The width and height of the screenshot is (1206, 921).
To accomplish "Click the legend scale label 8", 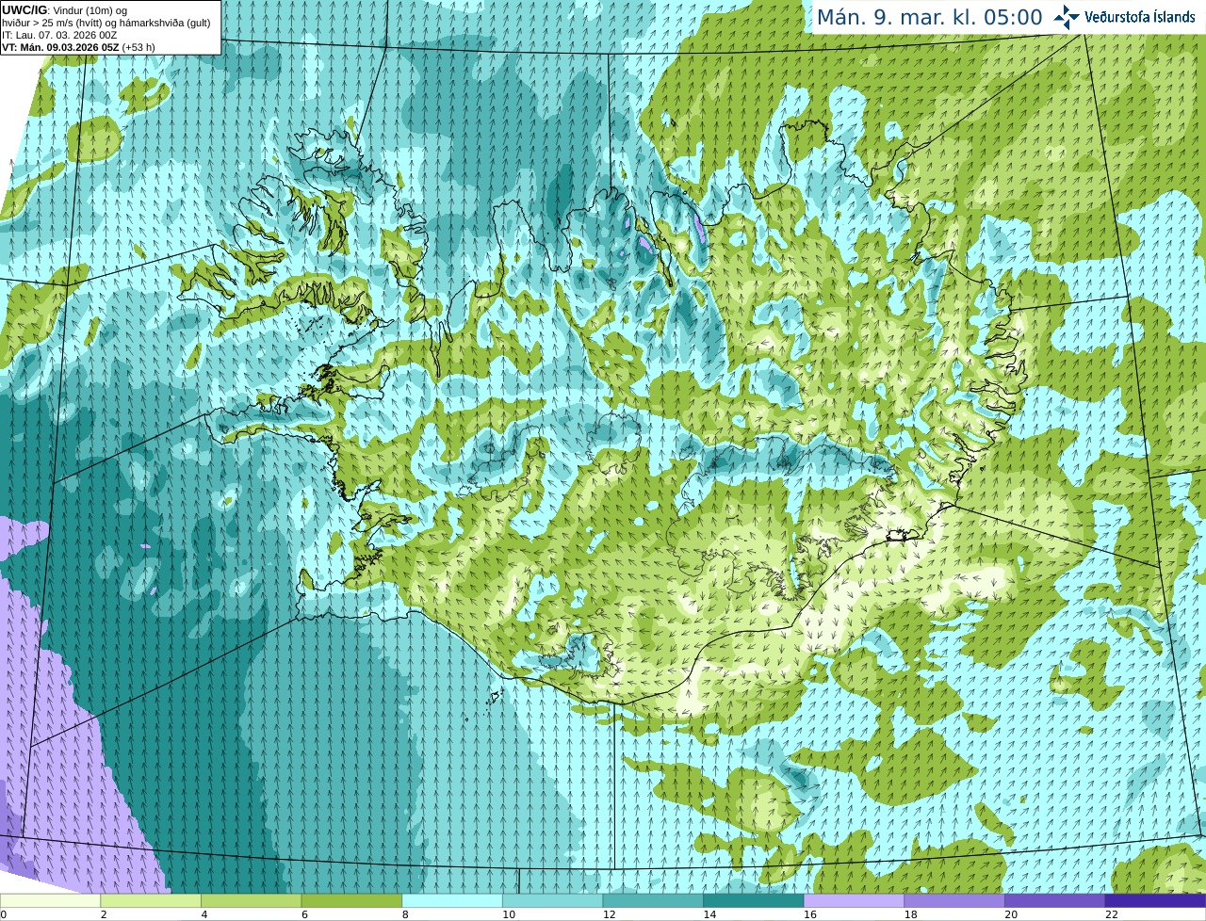I will pyautogui.click(x=404, y=914).
